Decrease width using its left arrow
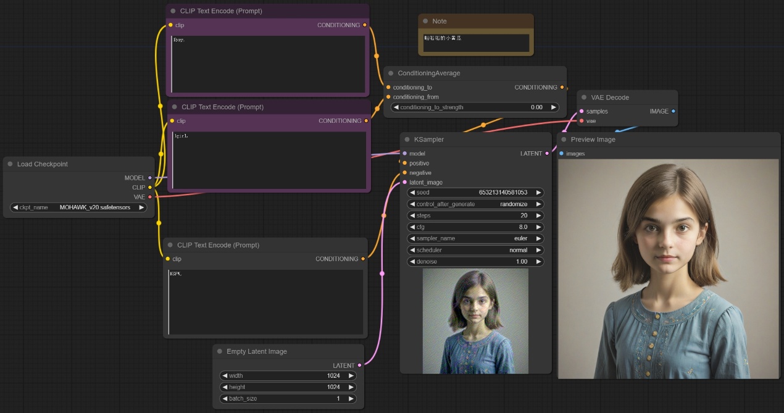 pyautogui.click(x=224, y=375)
